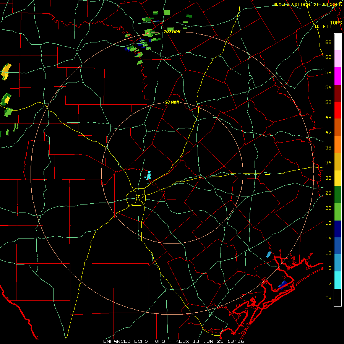344x344 pixels.
Task: Select the 42 legend value
Action: (x=328, y=133)
